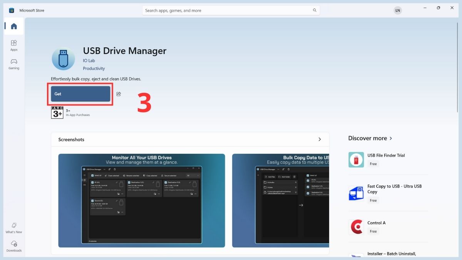Open the Productivity category link

coord(94,68)
